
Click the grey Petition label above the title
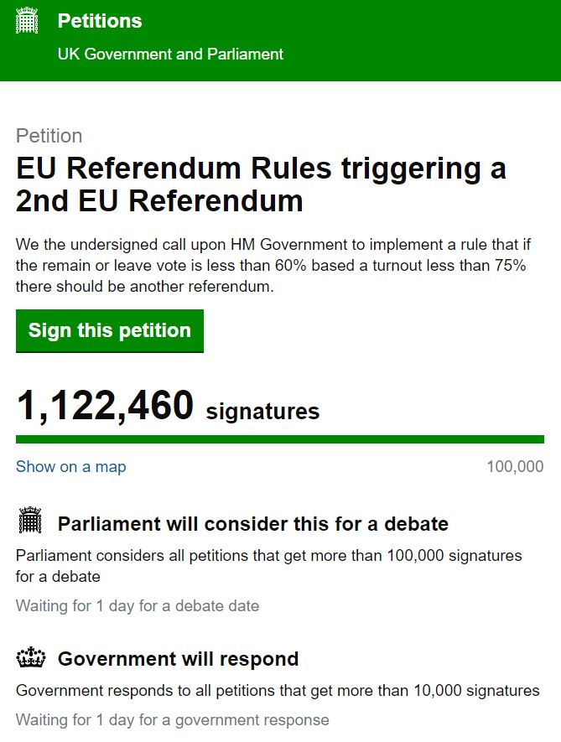(49, 136)
